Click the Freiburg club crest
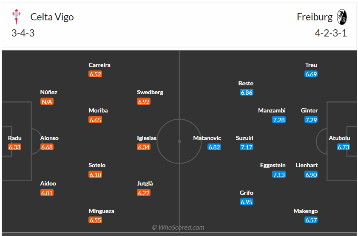Screen dimensions: 358x236 pos(342,17)
